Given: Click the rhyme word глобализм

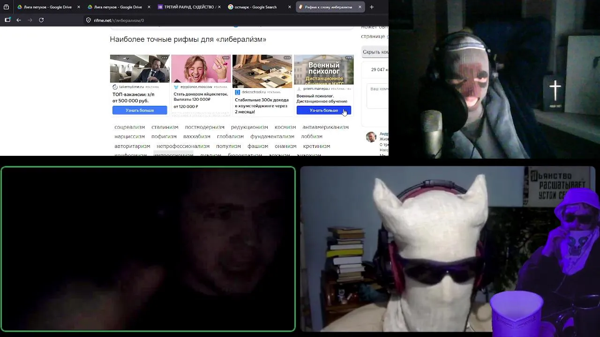Looking at the screenshot, I should point(231,137).
